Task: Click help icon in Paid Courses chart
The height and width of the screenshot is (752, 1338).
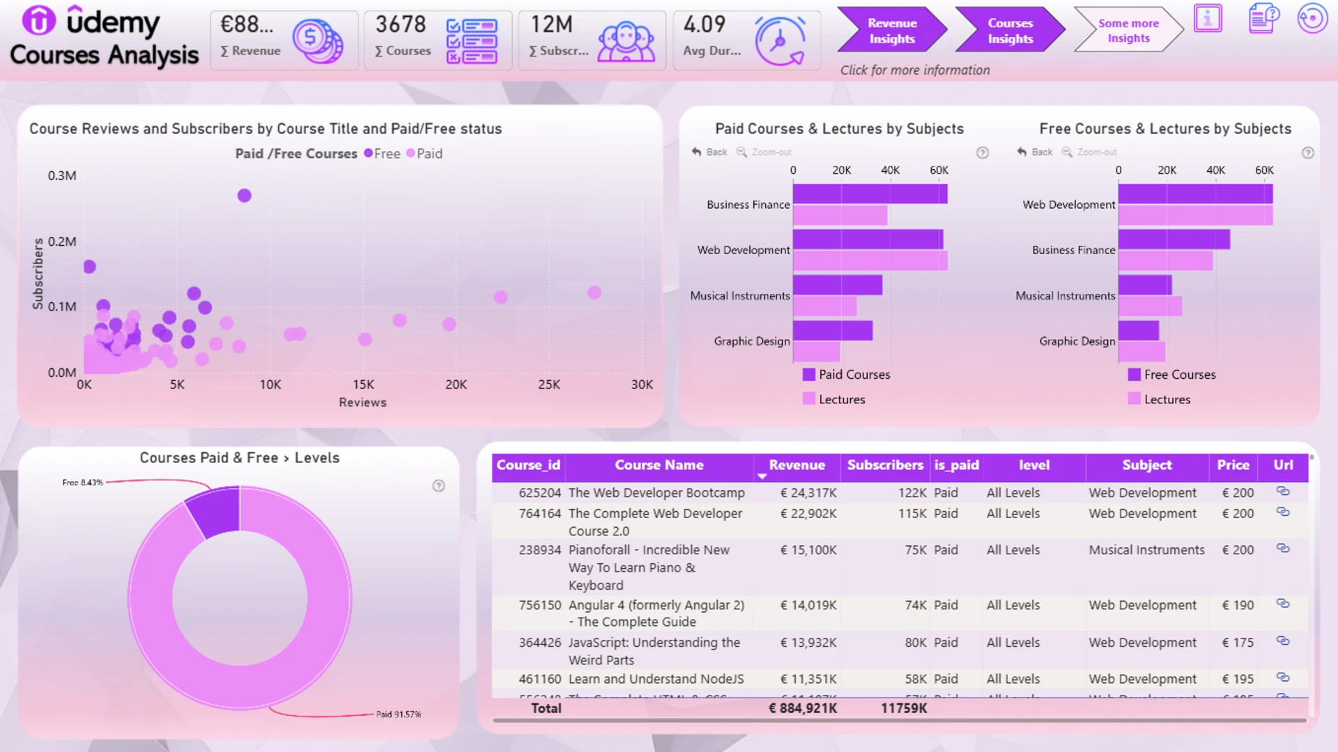Action: point(983,152)
